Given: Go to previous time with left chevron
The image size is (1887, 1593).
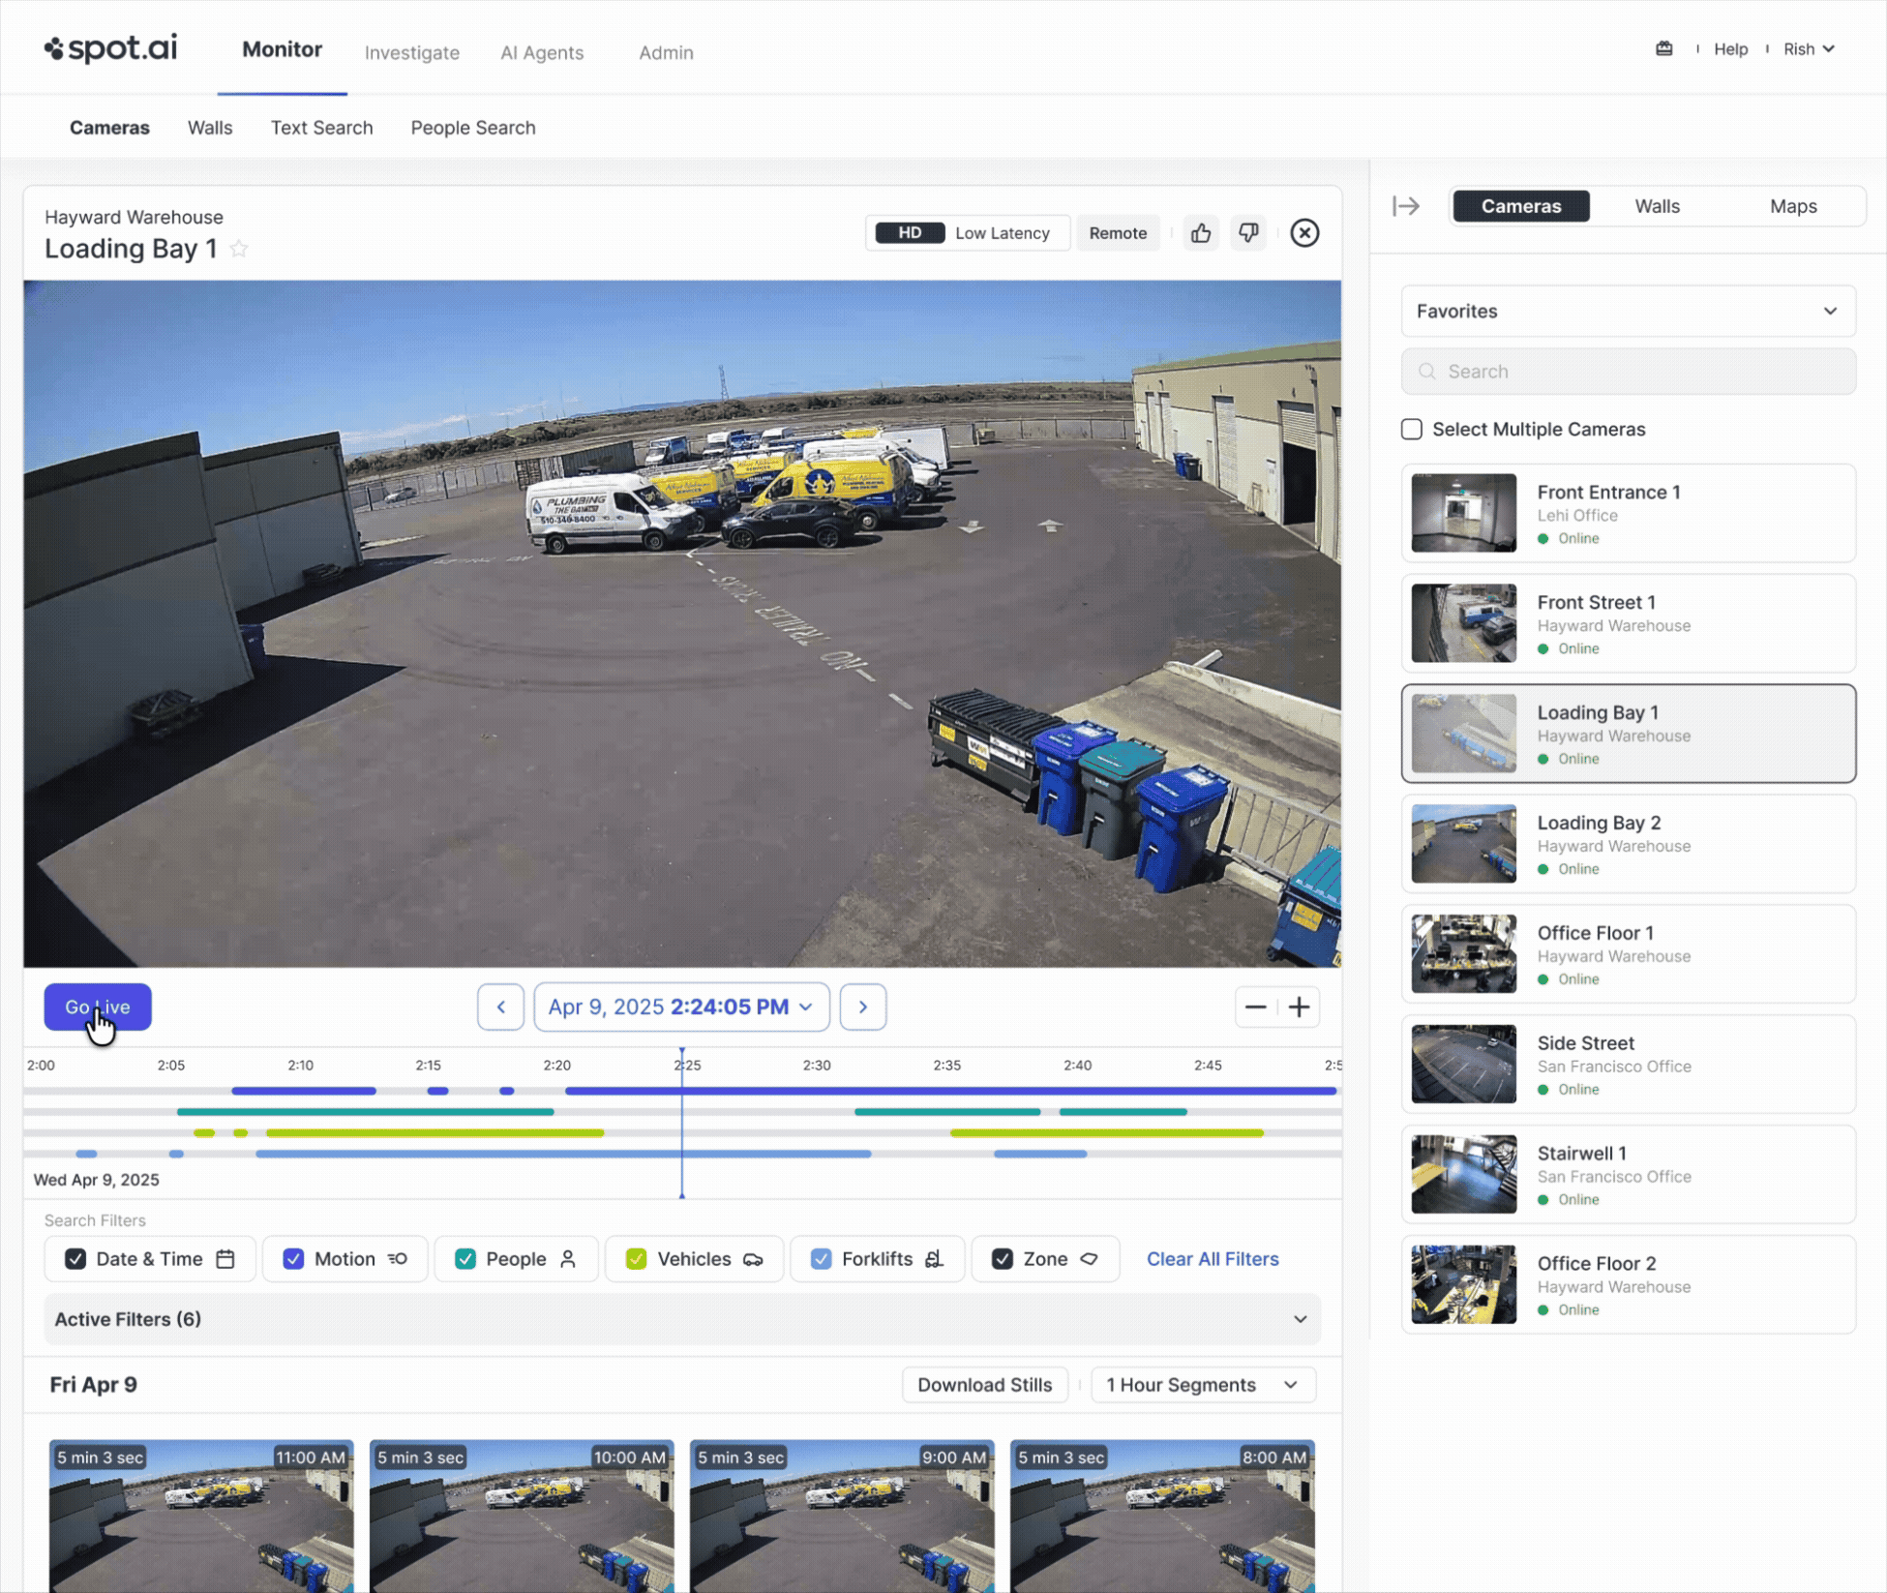Looking at the screenshot, I should (x=500, y=1007).
